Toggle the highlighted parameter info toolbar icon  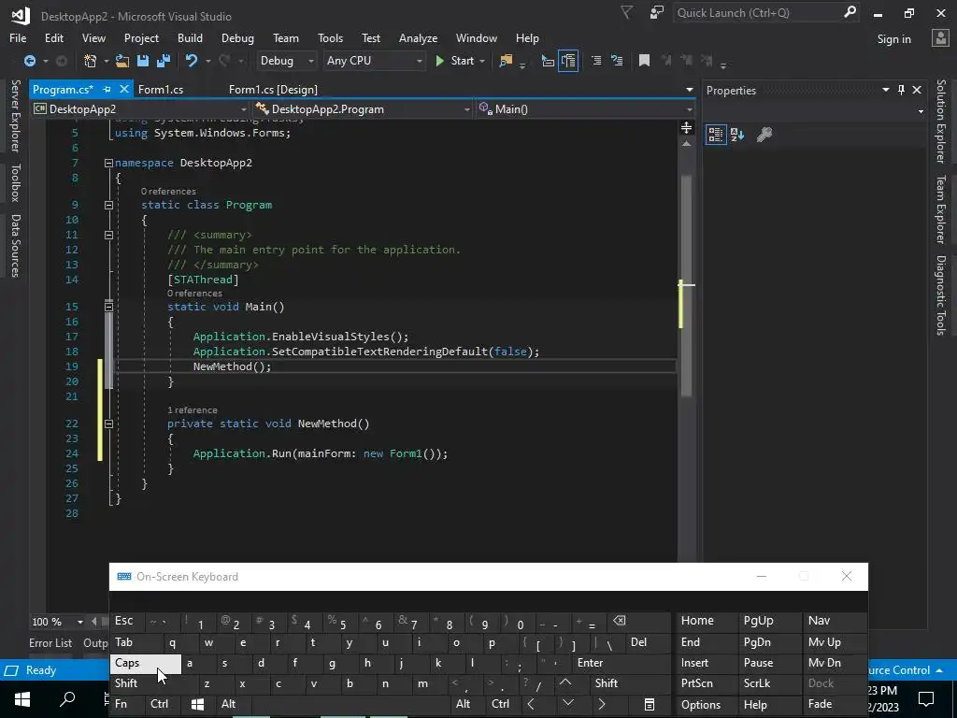click(x=568, y=61)
